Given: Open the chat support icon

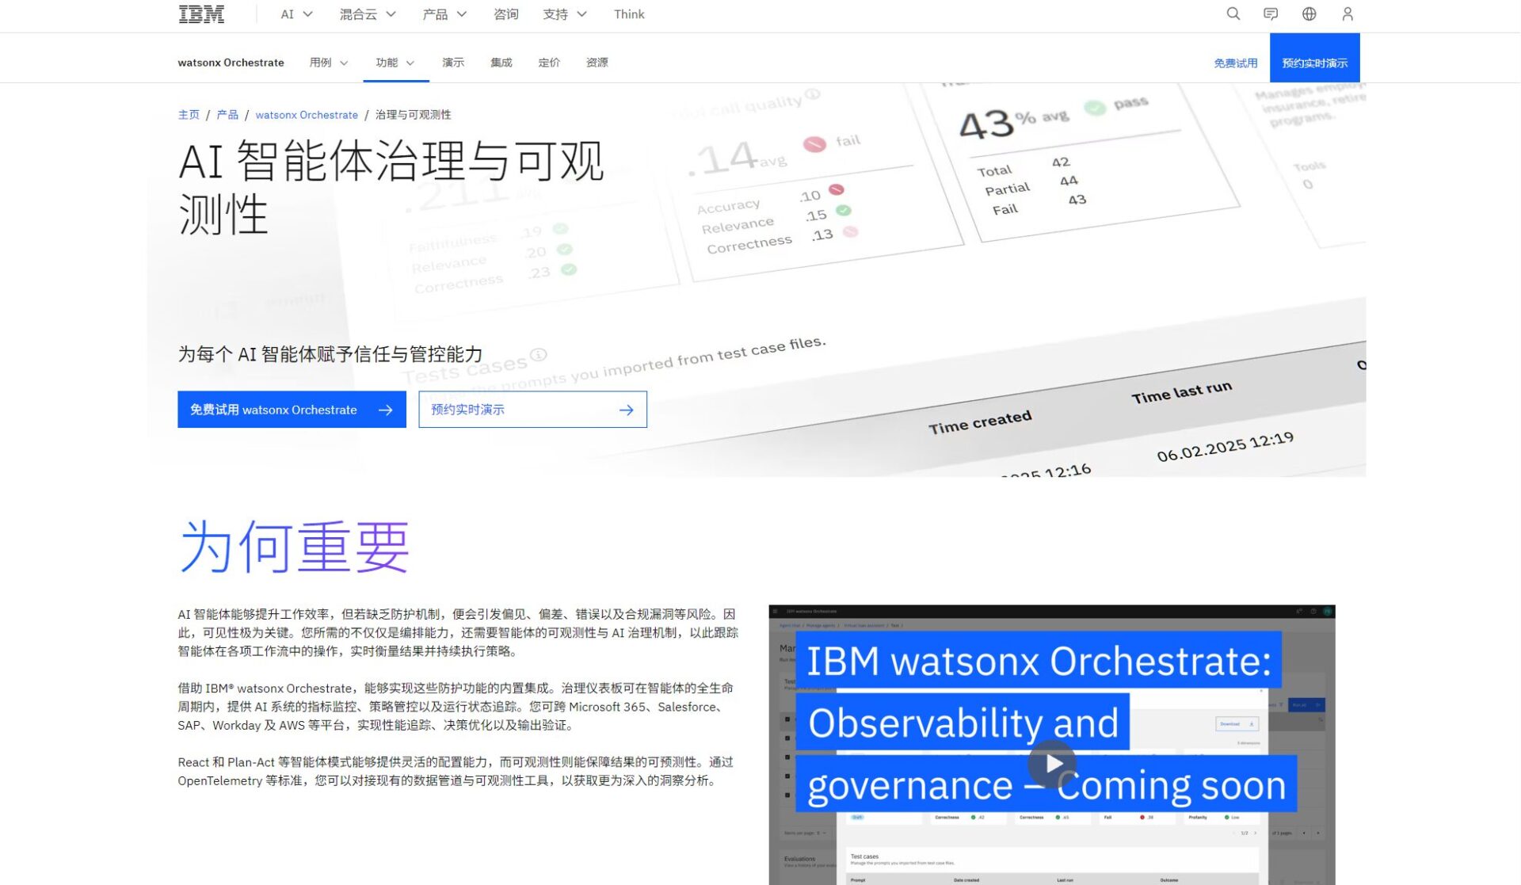Looking at the screenshot, I should point(1271,13).
